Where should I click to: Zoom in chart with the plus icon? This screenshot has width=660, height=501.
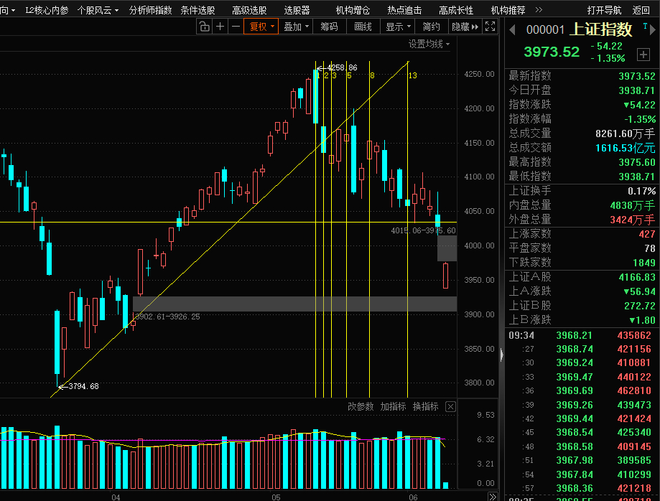pyautogui.click(x=220, y=27)
